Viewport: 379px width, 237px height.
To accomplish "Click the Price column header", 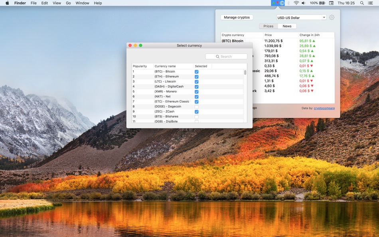I will tap(281, 35).
